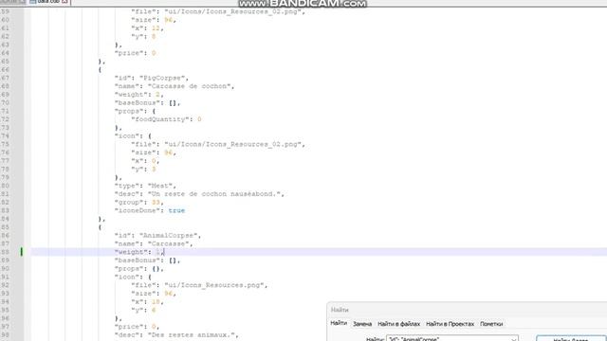Click the line "name": "Carcasse de cochon"

175,86
